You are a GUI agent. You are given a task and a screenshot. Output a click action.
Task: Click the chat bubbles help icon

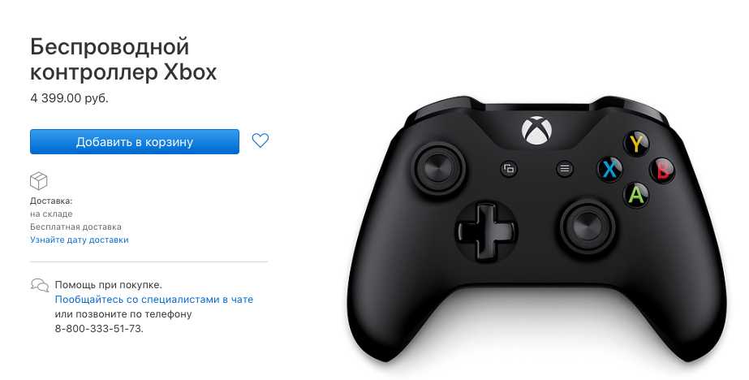click(x=40, y=285)
